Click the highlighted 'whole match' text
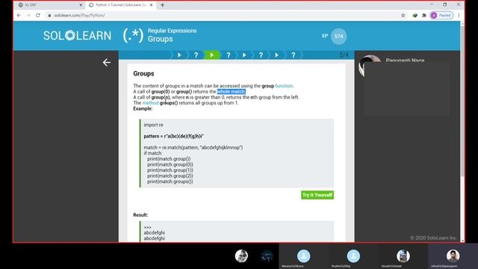 click(x=231, y=91)
